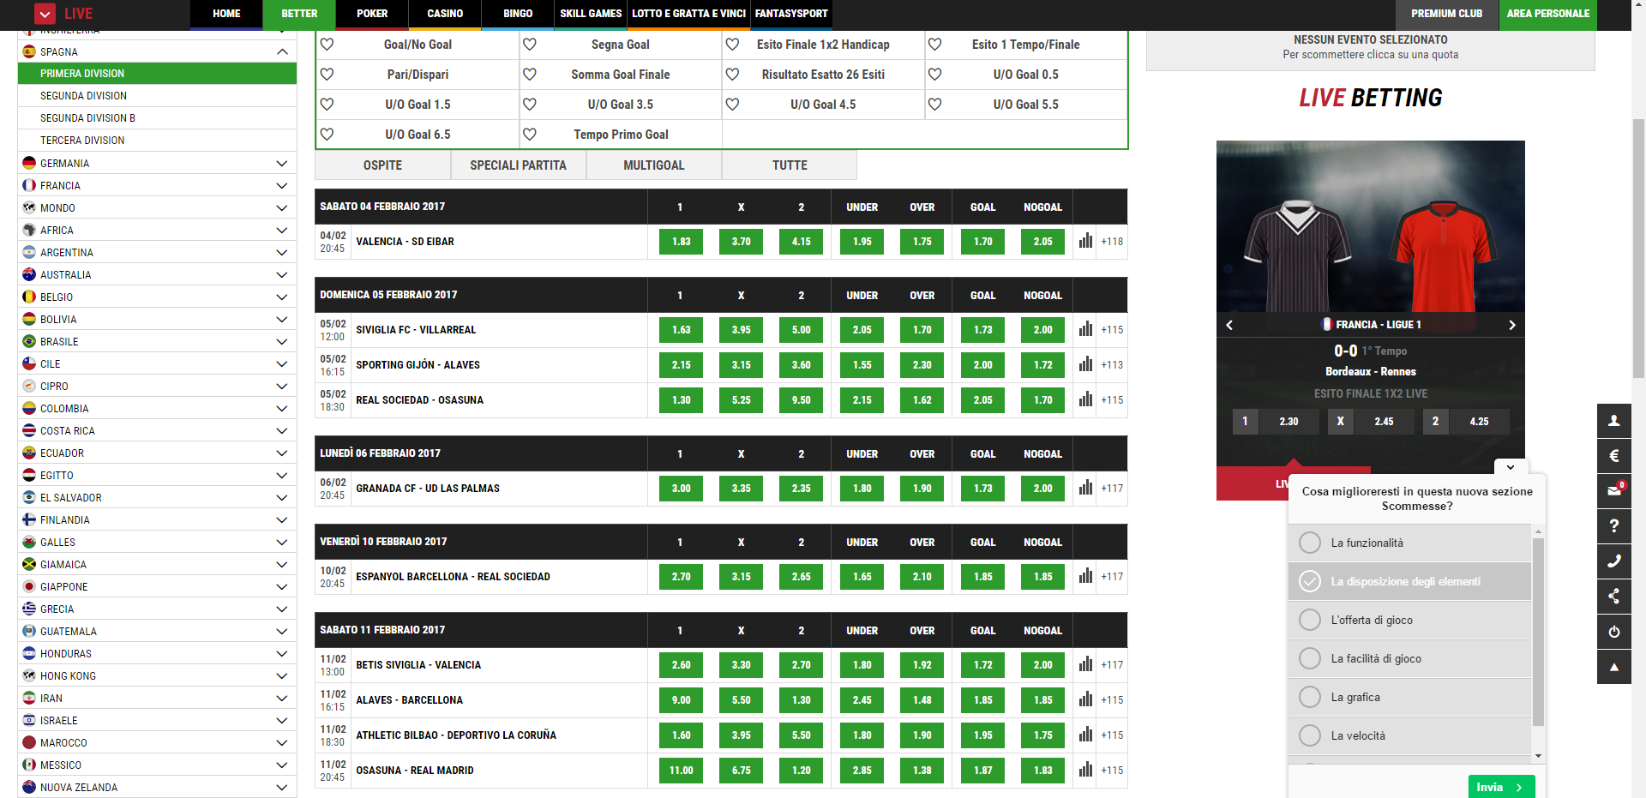1646x798 pixels.
Task: Click the previous live match arrow
Action: pos(1229,325)
